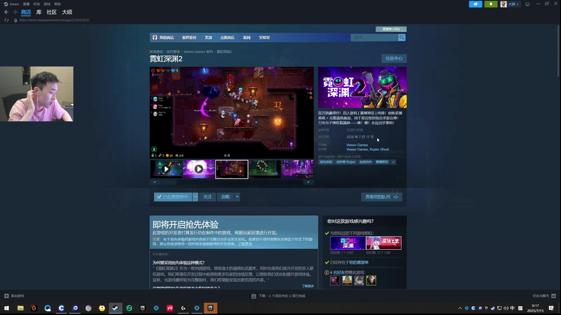This screenshot has height=315, width=561.
Task: Click the downloads icon in the bottom bar
Action: [254, 296]
